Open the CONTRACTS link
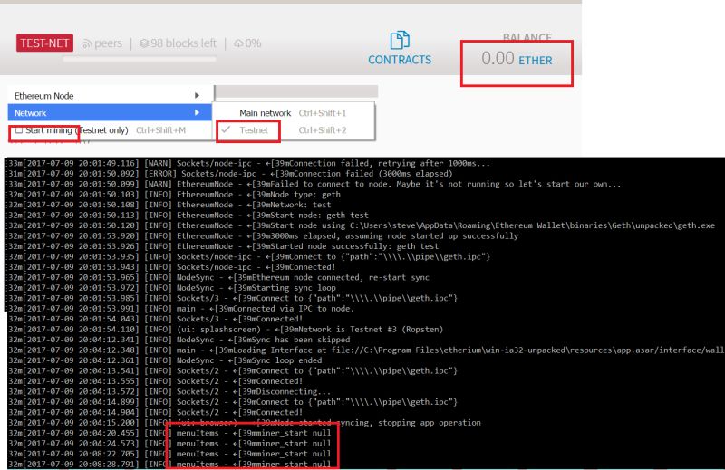This screenshot has width=725, height=470. (x=400, y=60)
